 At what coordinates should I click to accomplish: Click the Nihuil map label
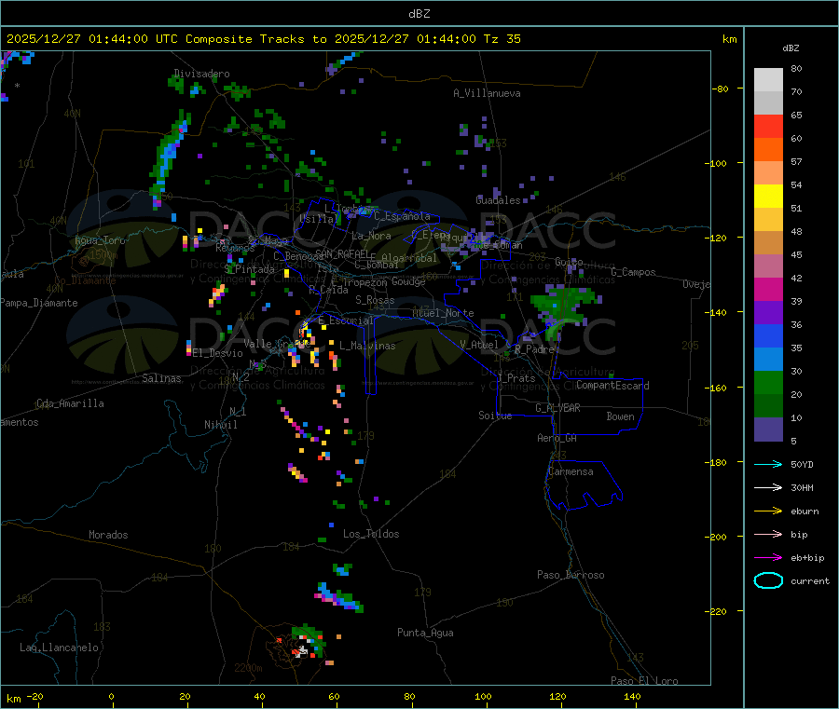pos(221,425)
